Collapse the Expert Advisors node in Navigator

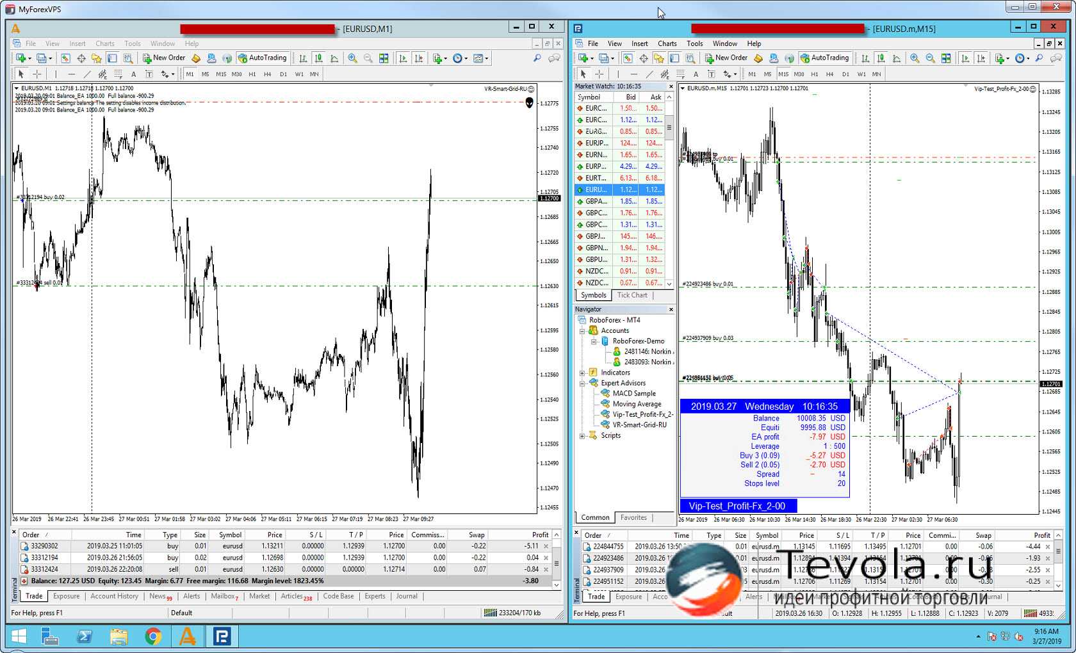[582, 383]
